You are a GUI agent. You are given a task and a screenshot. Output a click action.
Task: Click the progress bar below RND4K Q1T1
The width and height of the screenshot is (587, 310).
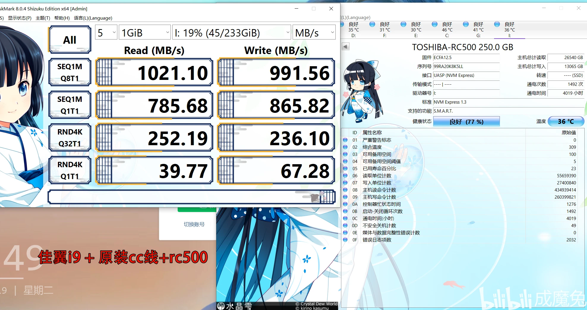coord(192,197)
